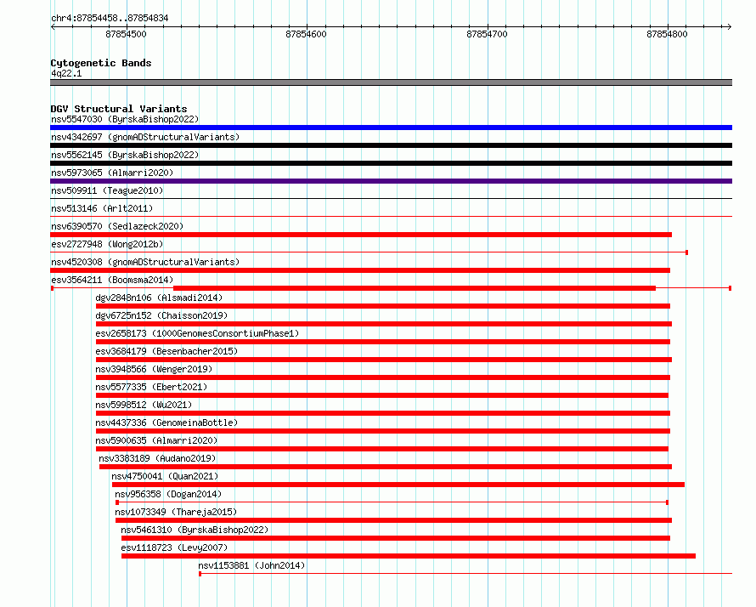Click the 87854500 ruler tick label
Screen dimensions: 756x607
[126, 34]
